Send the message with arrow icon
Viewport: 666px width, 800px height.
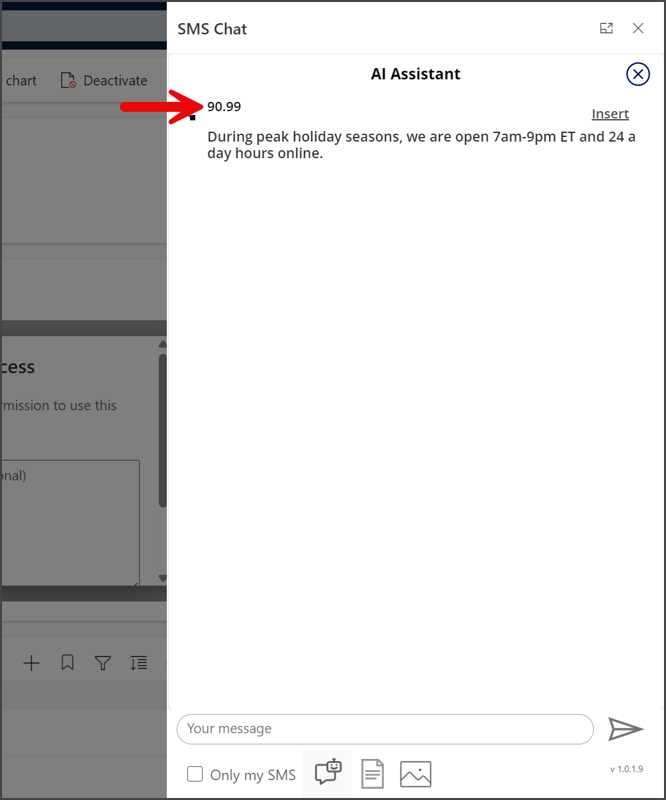pos(626,729)
